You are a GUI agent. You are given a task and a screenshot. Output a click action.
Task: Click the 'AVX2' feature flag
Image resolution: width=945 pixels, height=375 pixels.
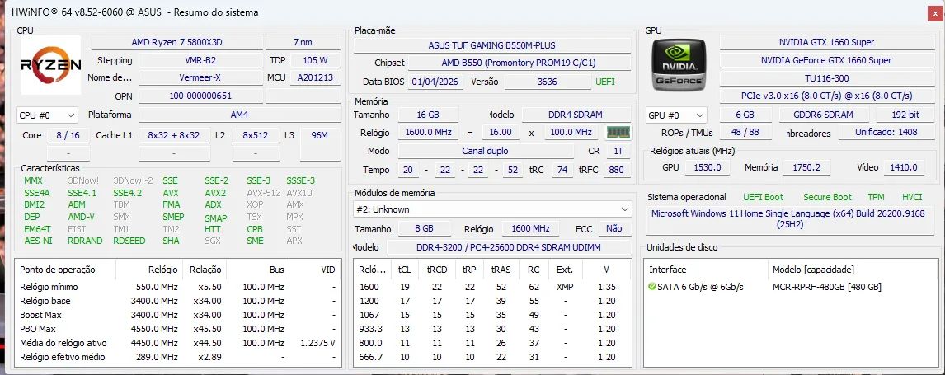click(x=215, y=193)
